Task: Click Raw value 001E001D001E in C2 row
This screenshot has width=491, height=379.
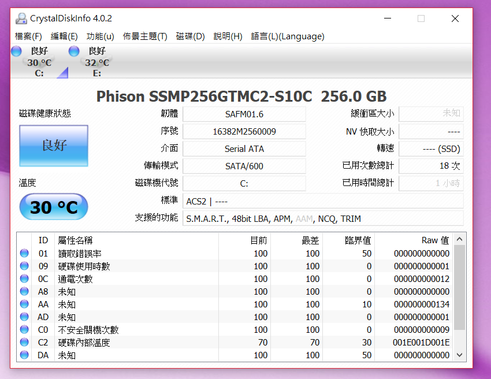Action: [x=421, y=343]
